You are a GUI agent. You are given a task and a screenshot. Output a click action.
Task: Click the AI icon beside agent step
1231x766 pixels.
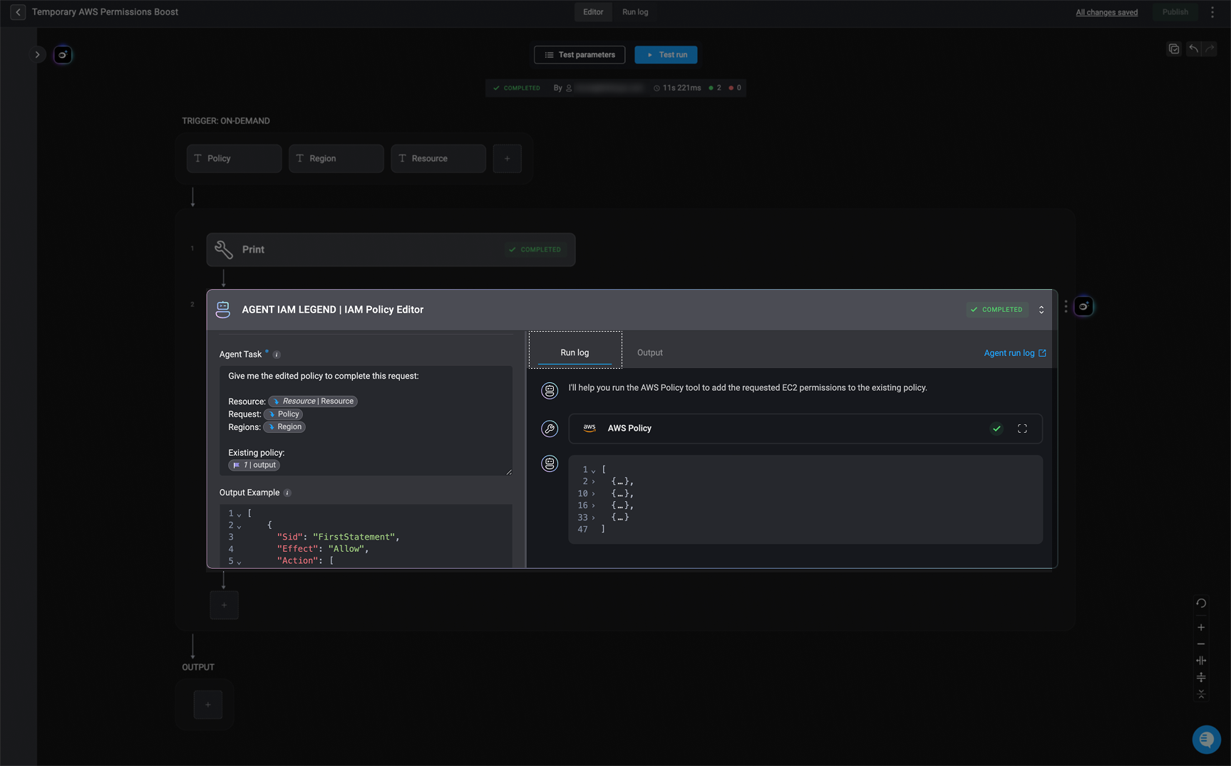(1083, 307)
